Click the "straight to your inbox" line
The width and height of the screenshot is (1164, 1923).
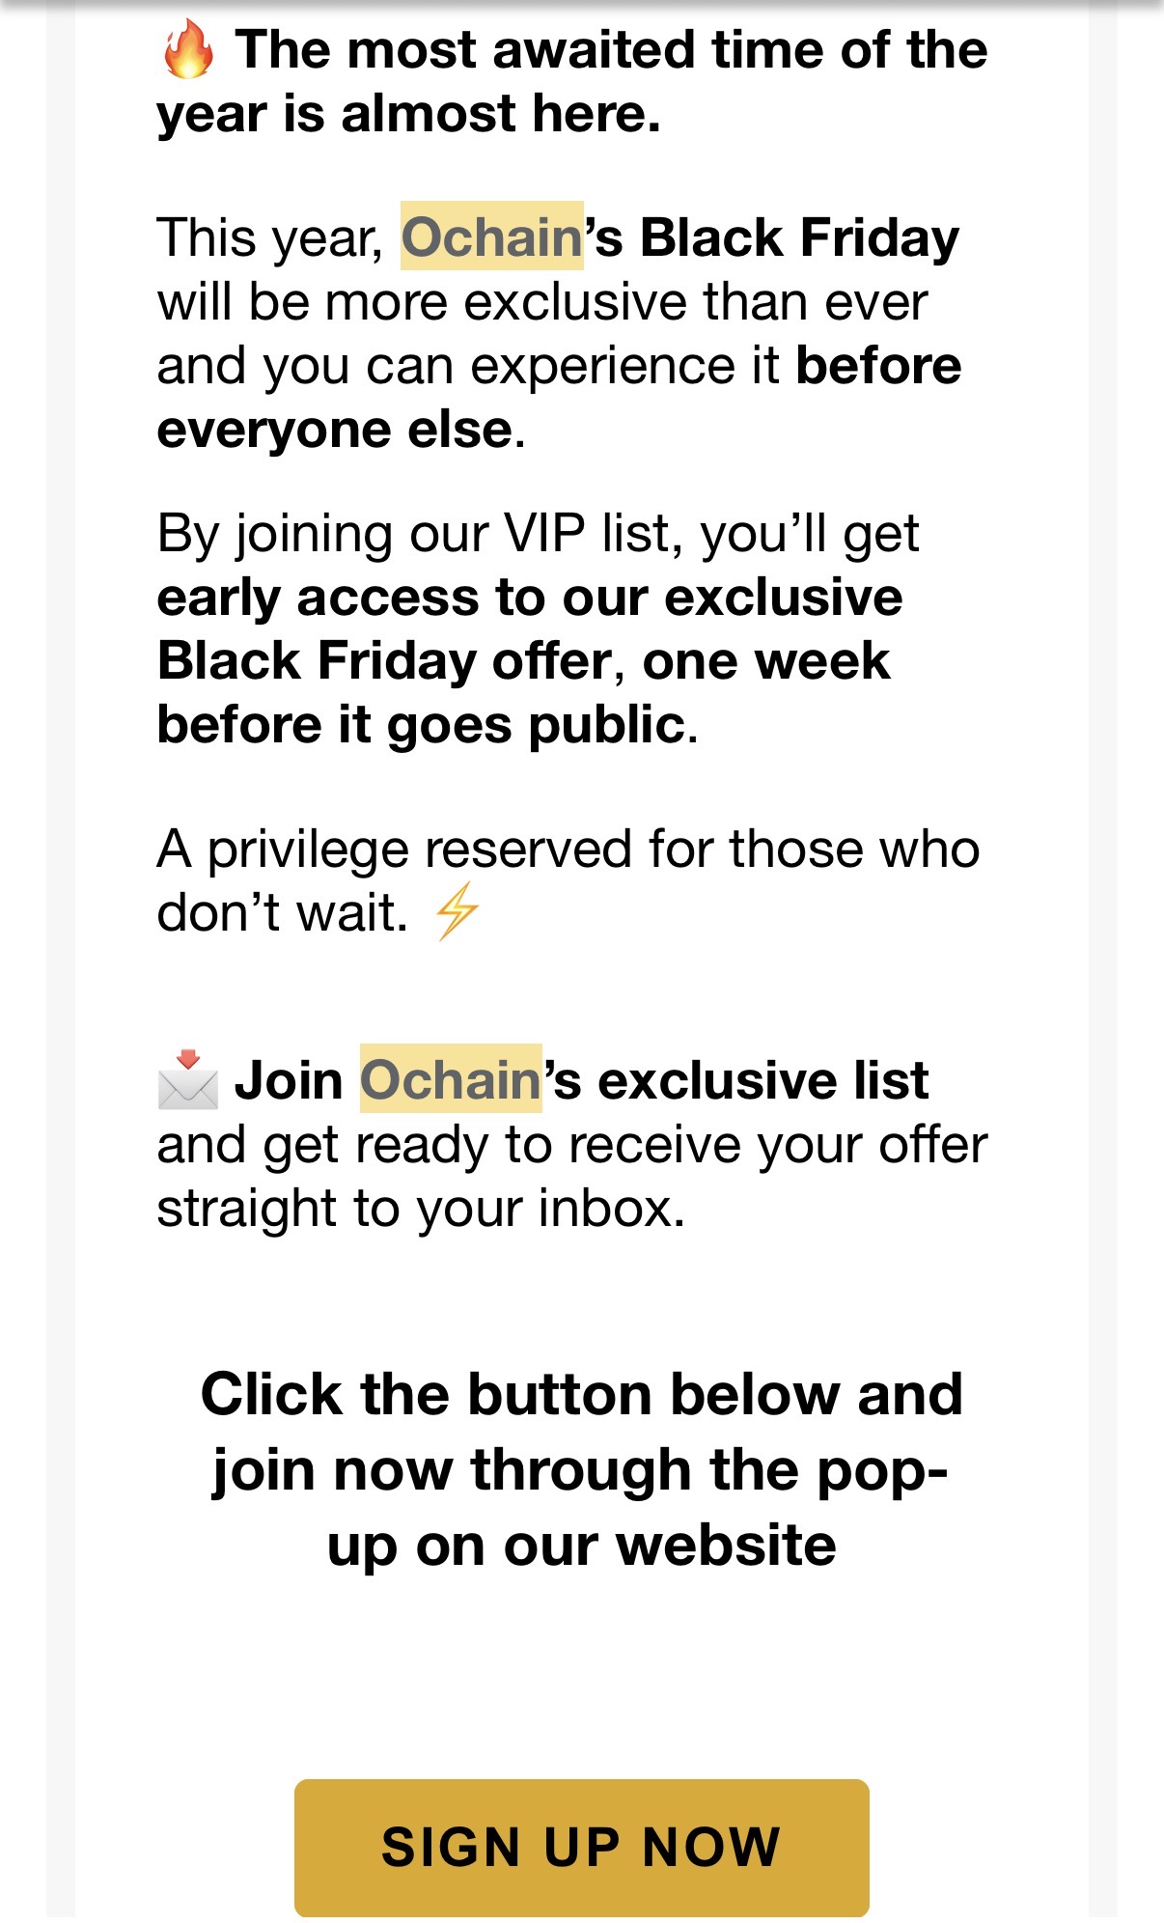(x=421, y=1209)
